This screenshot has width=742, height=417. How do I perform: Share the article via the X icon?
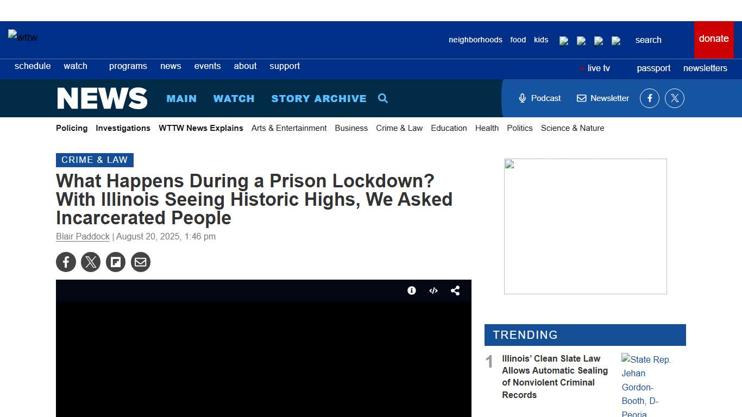pos(91,262)
